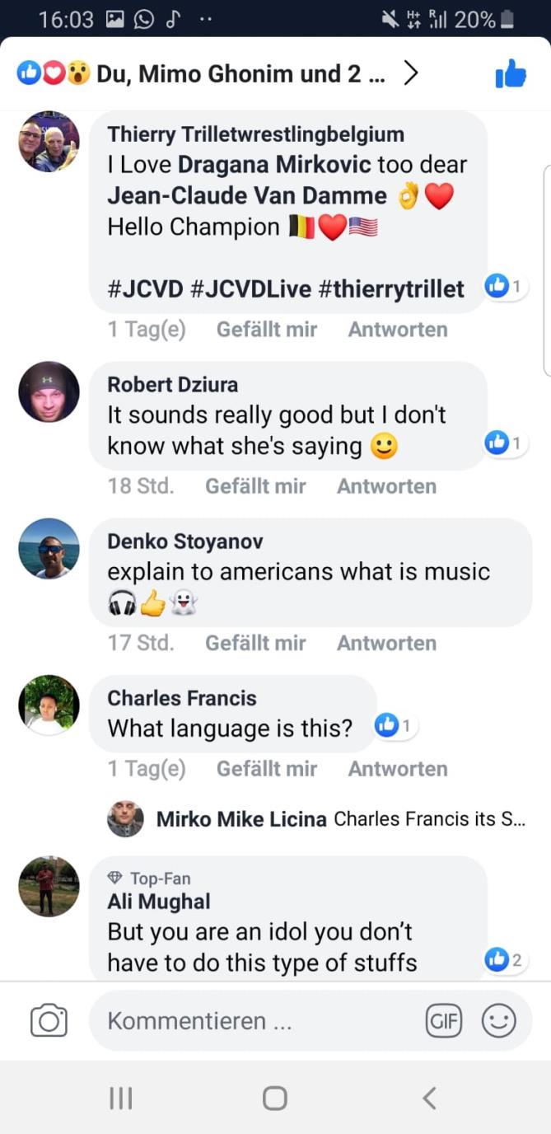View like count on Ali Mughal's comment
The height and width of the screenshot is (1134, 551).
(x=504, y=958)
